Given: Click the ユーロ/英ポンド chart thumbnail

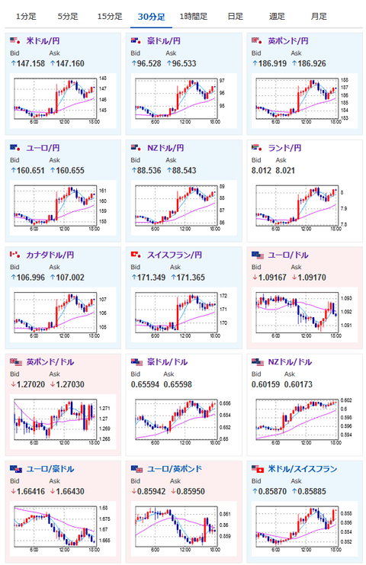Looking at the screenshot, I should 183,528.
